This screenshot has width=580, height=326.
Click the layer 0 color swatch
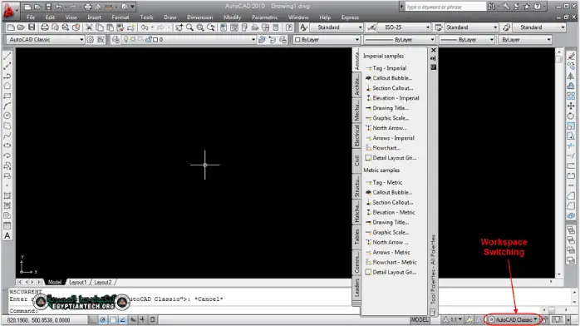pos(155,40)
